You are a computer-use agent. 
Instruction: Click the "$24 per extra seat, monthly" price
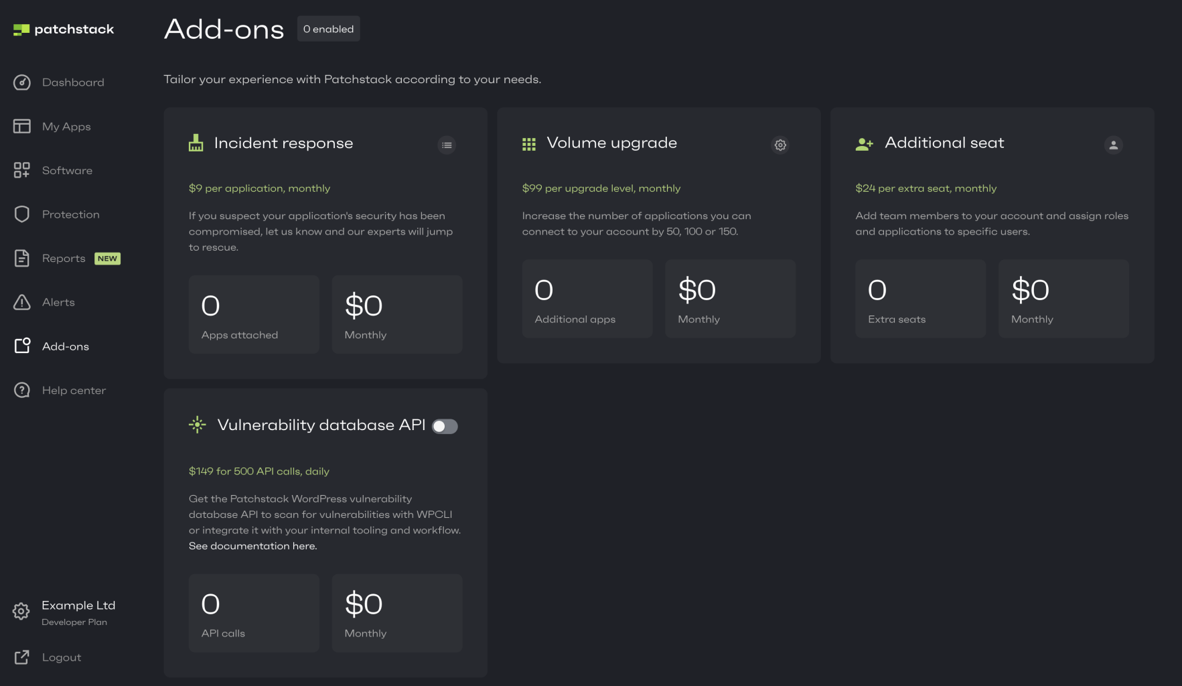coord(926,188)
